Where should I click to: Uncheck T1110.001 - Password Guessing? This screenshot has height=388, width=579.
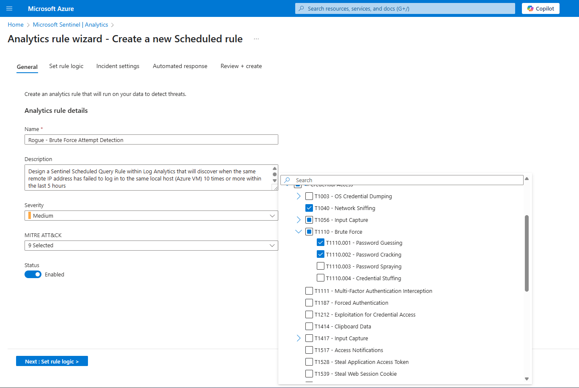(x=321, y=243)
